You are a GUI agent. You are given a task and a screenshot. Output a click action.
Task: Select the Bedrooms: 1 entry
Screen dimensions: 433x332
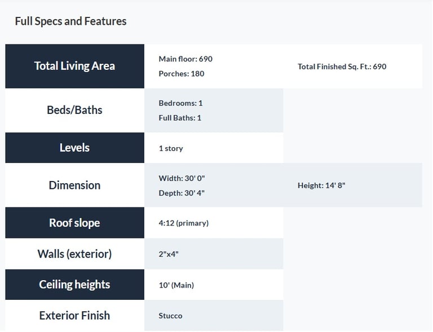180,103
